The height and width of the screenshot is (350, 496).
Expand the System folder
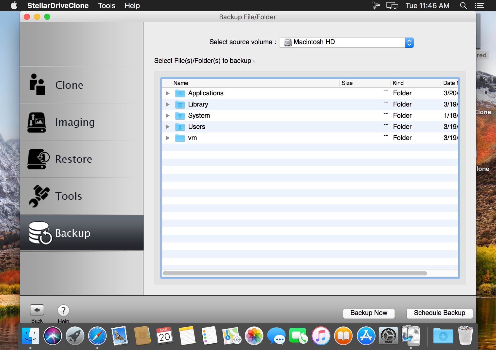coord(168,116)
